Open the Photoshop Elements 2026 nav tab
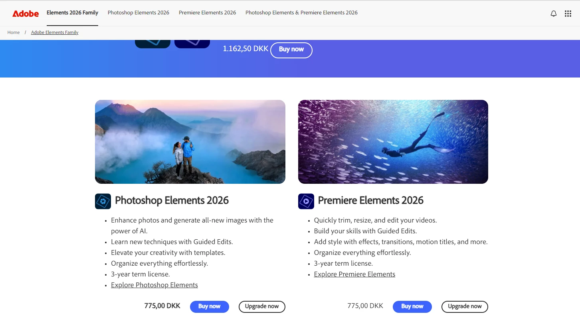 139,13
